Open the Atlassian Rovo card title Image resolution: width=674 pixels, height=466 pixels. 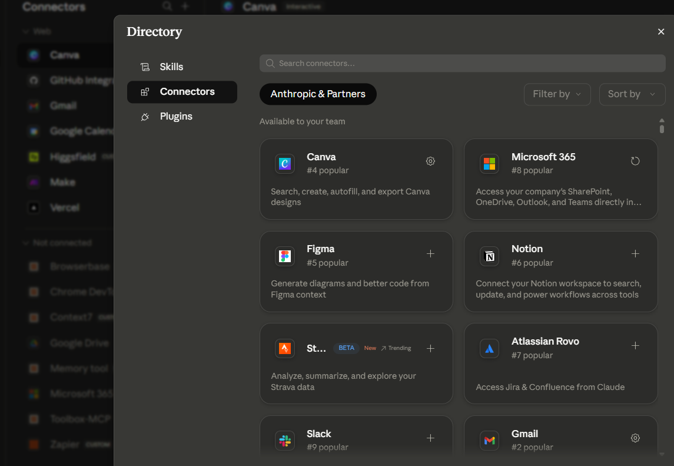click(545, 341)
